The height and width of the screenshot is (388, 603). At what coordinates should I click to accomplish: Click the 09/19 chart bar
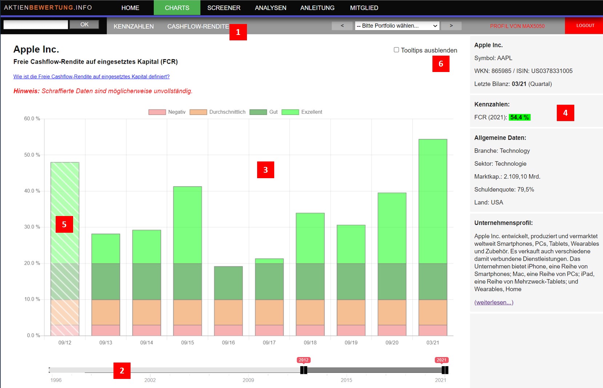351,280
